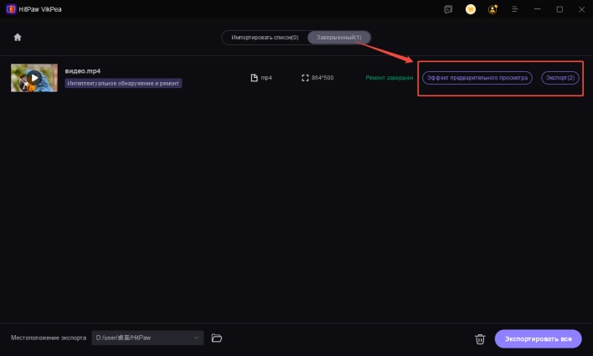Image resolution: width=593 pixels, height=356 pixels.
Task: Open the feedback message icon
Action: click(448, 9)
